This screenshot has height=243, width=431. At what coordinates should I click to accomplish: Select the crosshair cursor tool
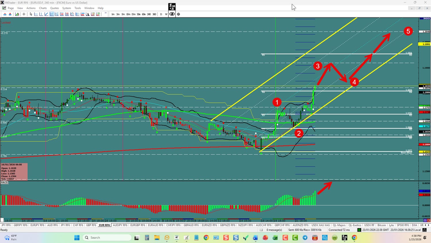point(24,14)
